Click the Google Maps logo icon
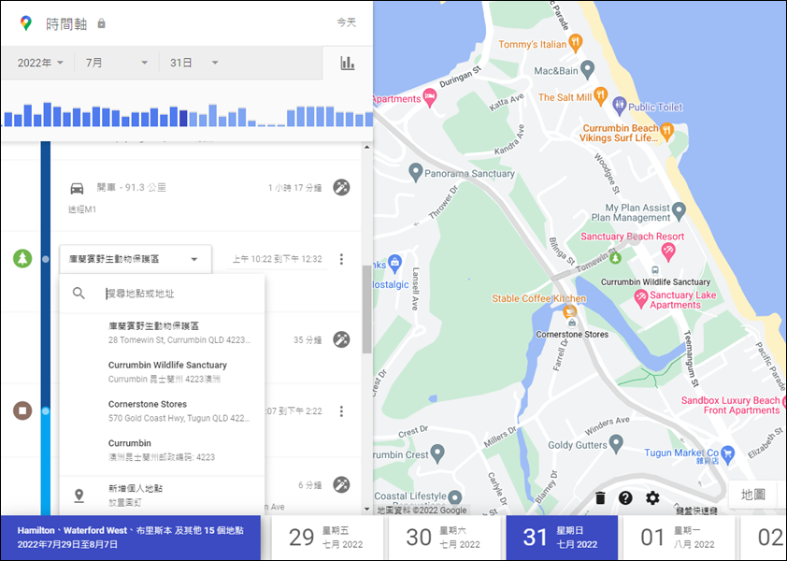This screenshot has width=787, height=561. pyautogui.click(x=25, y=23)
